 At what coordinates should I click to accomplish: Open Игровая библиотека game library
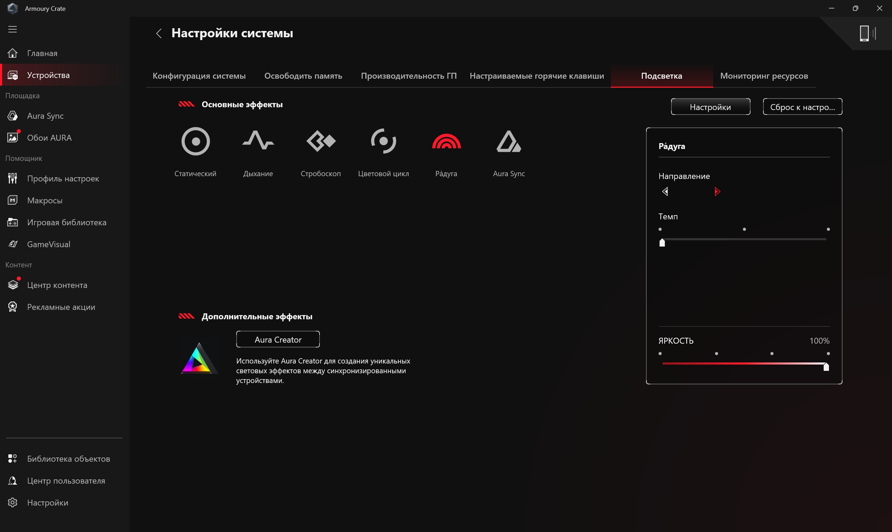[64, 222]
